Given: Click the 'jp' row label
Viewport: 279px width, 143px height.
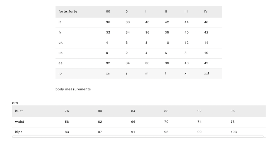Looking at the screenshot, I should click(x=60, y=74).
